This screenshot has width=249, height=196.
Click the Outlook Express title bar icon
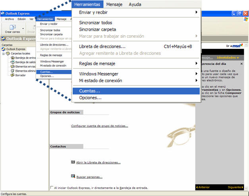tap(3, 13)
